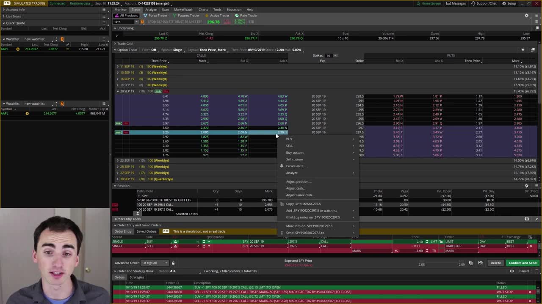Viewport: 542px width, 304px height.
Task: Click the SPY symbol input field
Action: tap(124, 22)
